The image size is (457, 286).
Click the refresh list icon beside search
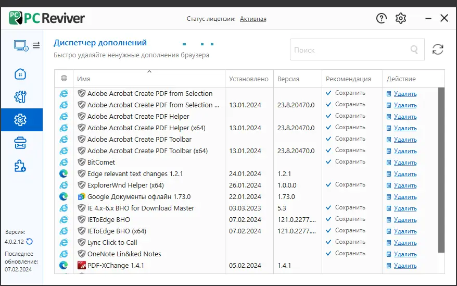[x=438, y=49]
